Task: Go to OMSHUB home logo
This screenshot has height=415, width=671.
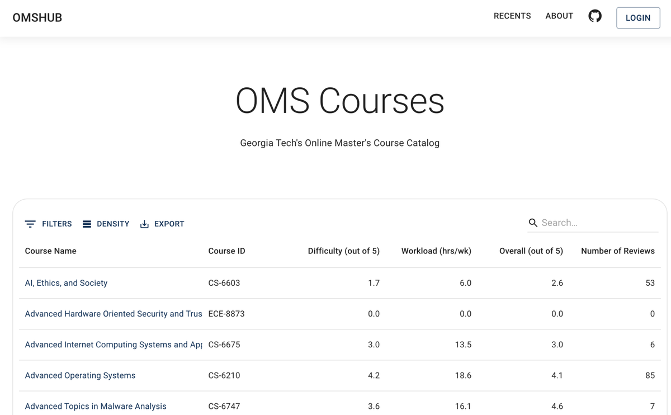Action: [x=37, y=18]
